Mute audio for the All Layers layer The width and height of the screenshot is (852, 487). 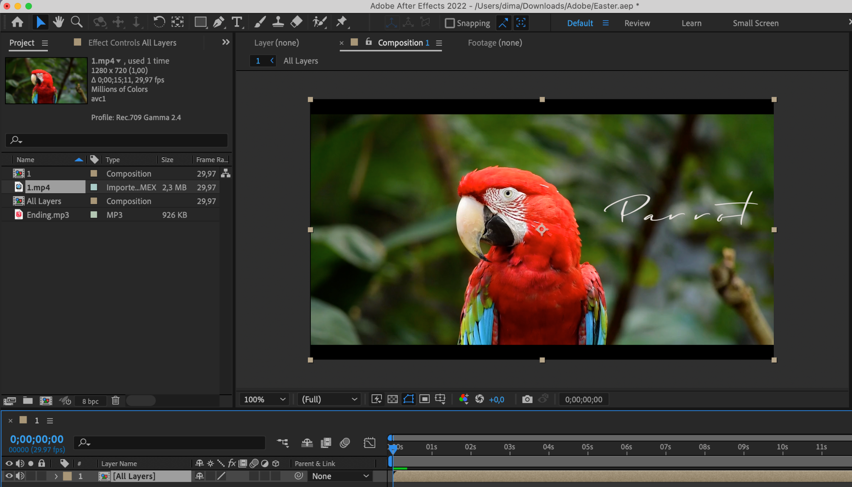click(20, 476)
